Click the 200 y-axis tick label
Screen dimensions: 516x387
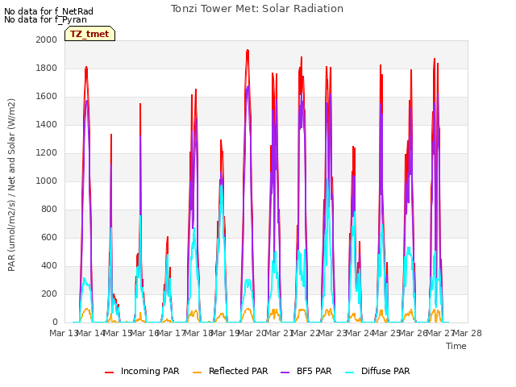(49, 293)
